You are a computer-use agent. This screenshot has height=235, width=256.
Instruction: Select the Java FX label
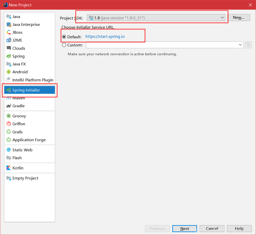(19, 64)
